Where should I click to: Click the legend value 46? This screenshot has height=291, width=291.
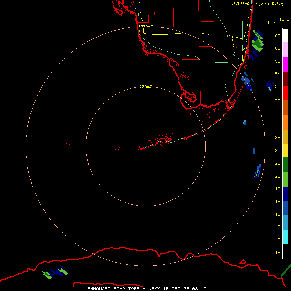278,99
